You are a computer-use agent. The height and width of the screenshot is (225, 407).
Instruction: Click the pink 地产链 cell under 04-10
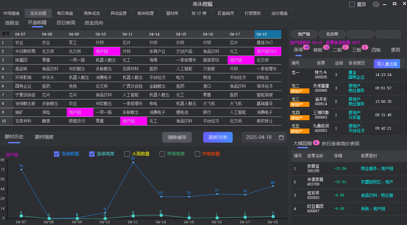[x=107, y=51]
